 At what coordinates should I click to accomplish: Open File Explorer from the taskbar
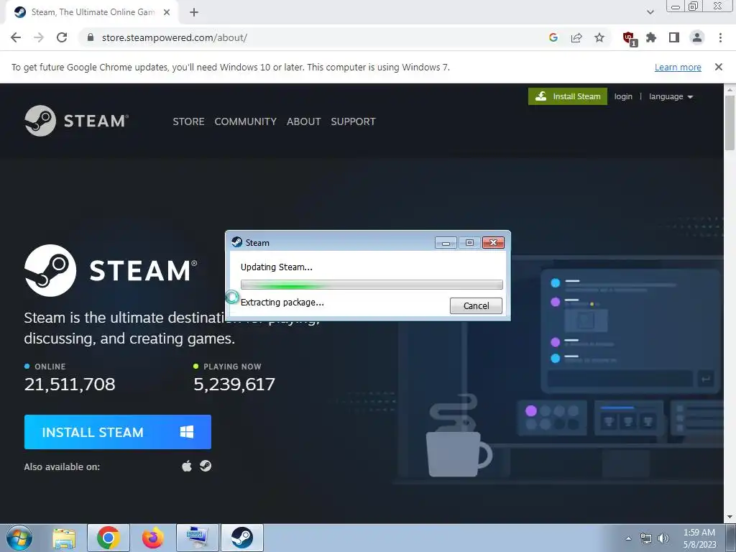tap(64, 538)
